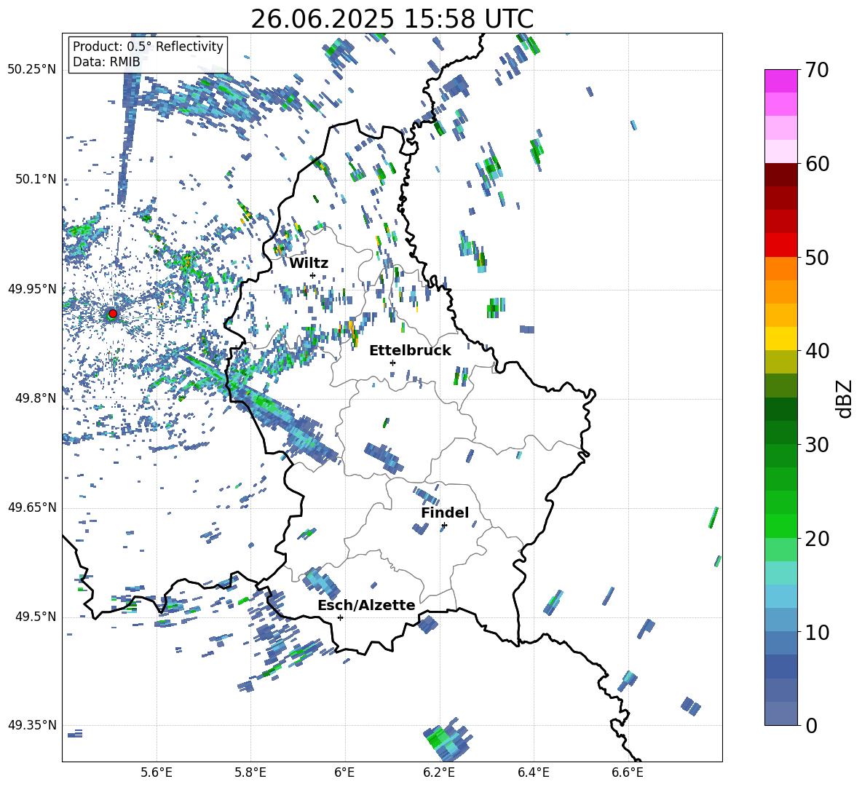
Task: Click the cross marker below Esch/Alzette
Action: [340, 617]
